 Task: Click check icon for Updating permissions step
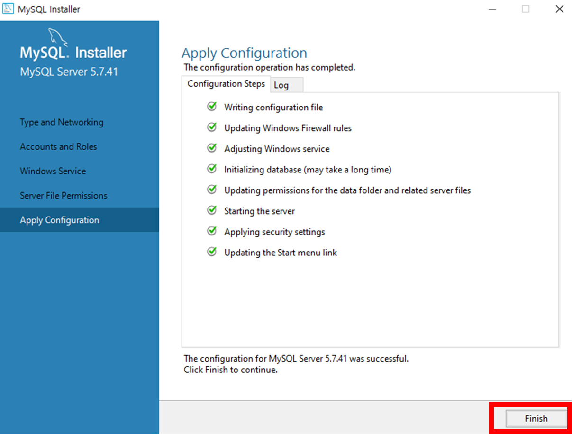[x=212, y=190]
